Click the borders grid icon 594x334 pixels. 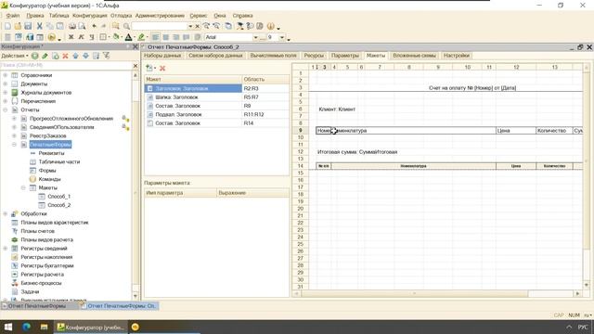(103, 37)
